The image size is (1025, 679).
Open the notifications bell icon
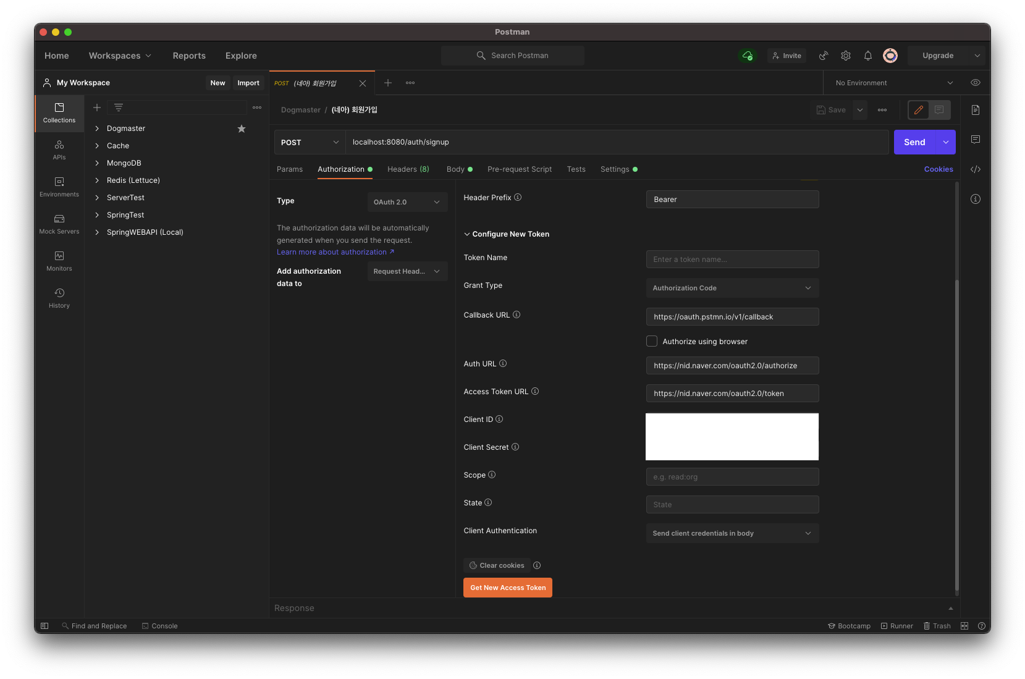(x=868, y=56)
